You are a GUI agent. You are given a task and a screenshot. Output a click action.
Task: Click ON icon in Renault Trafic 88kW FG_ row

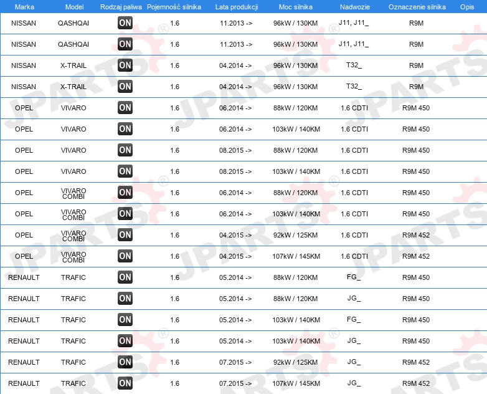[x=125, y=277]
